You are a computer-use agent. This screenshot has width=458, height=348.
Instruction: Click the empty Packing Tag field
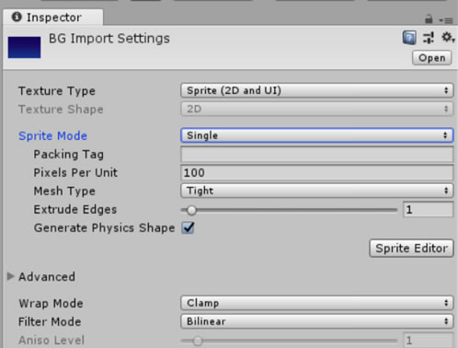coord(317,154)
